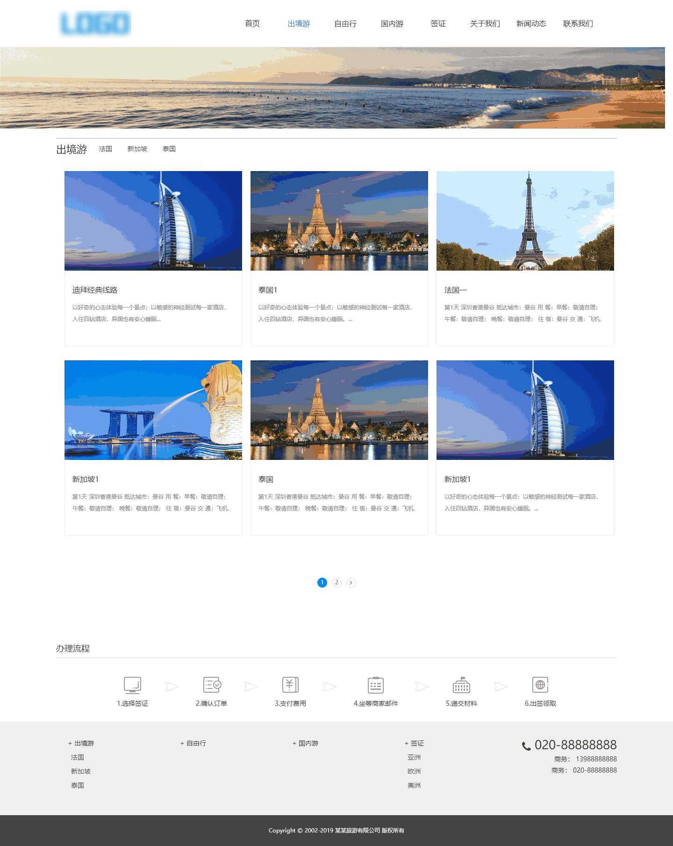Click the submit materials icon
This screenshot has width=673, height=846.
[x=461, y=685]
